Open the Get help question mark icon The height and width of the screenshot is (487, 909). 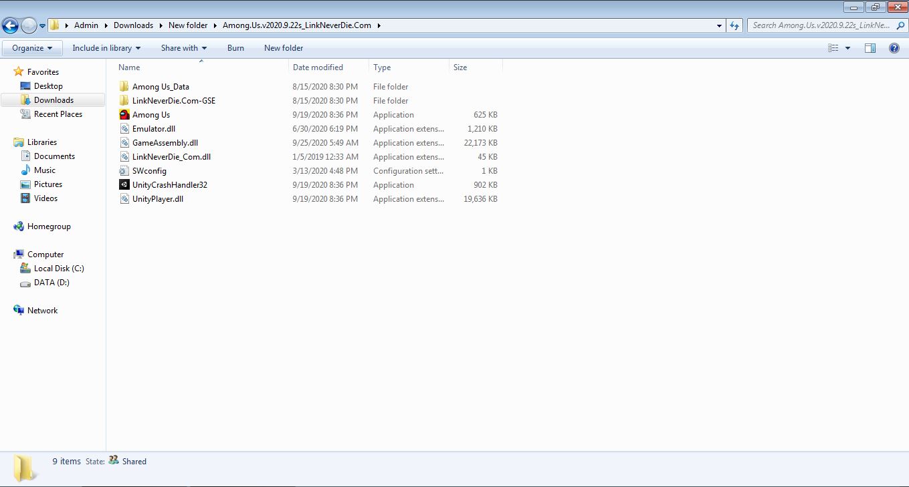(x=894, y=48)
